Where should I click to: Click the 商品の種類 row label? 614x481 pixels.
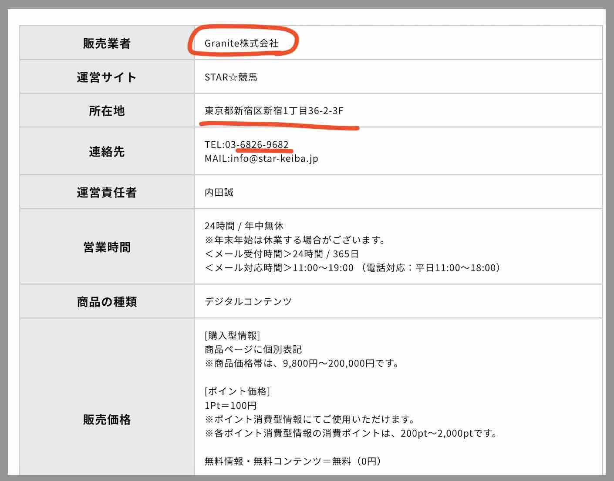tap(107, 301)
